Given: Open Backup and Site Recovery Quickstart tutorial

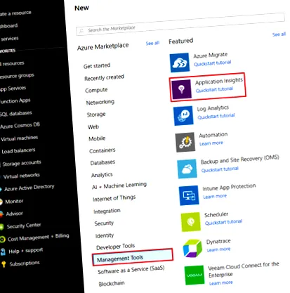Looking at the screenshot, I should click(220, 169).
